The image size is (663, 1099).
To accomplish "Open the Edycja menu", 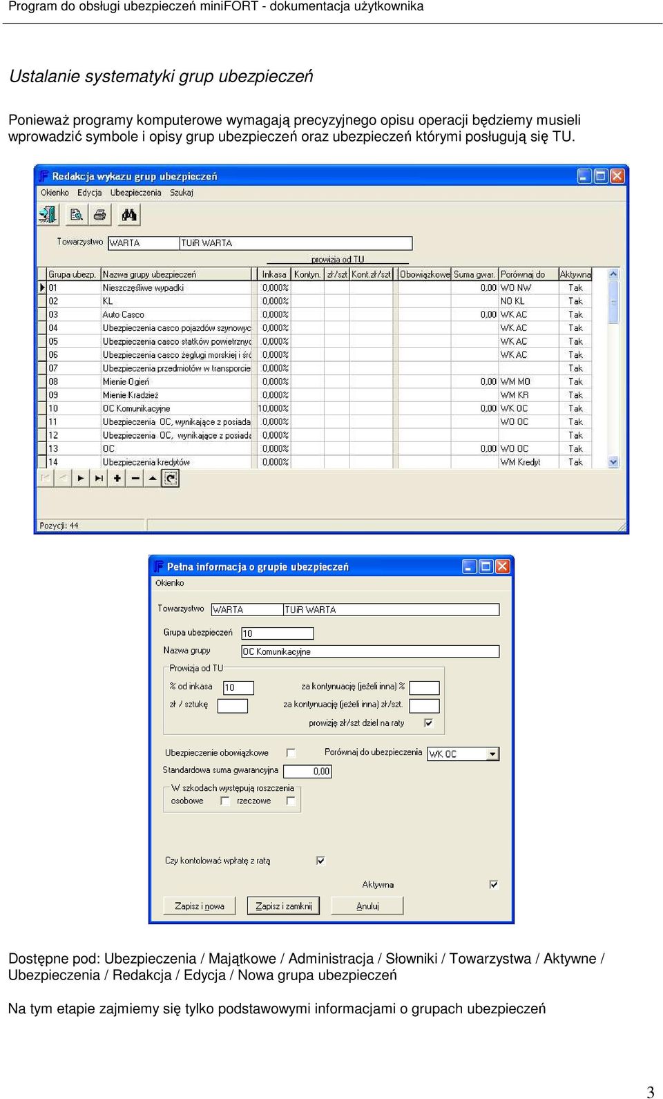I will coord(90,193).
